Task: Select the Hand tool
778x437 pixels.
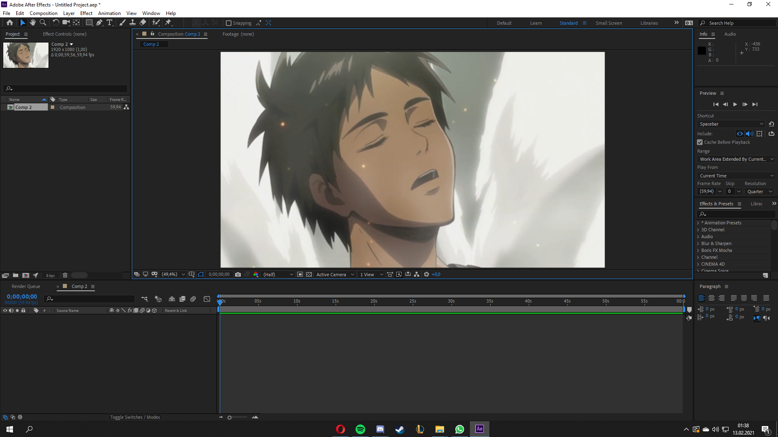Action: pos(33,23)
